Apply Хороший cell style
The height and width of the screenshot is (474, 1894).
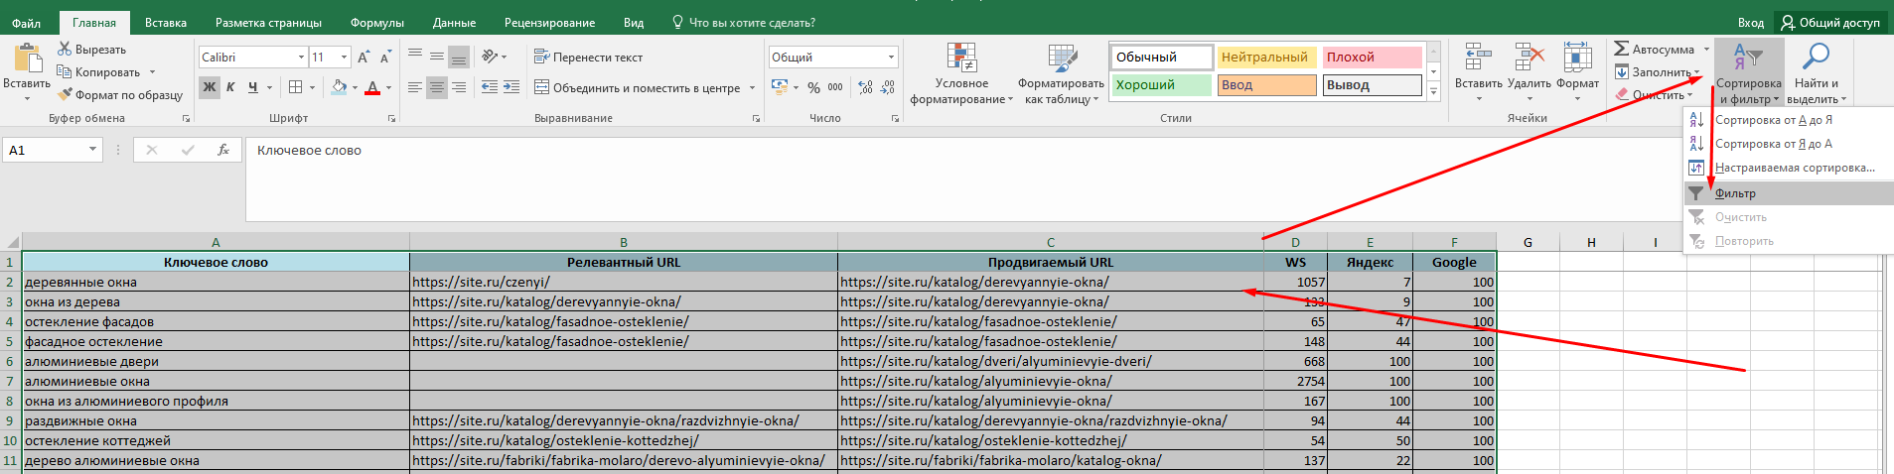(1161, 85)
